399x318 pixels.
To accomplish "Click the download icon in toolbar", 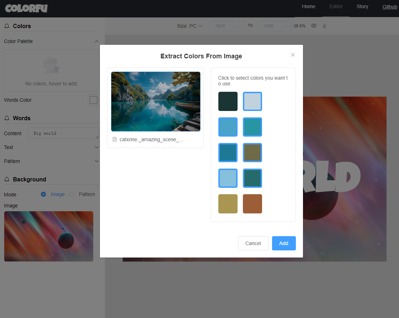I will [324, 26].
